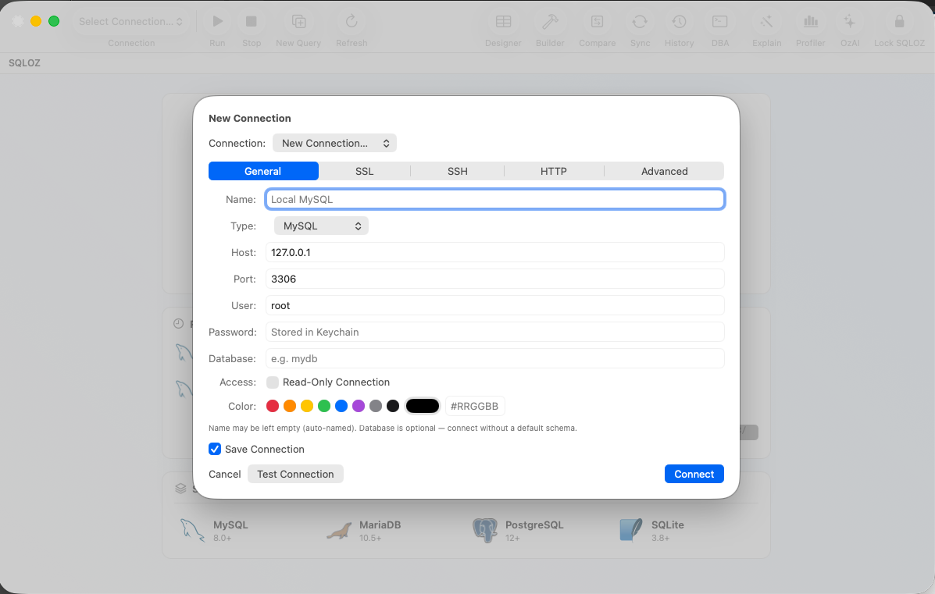Click the Lock SQLOZ padlock icon
935x594 pixels.
tap(899, 21)
